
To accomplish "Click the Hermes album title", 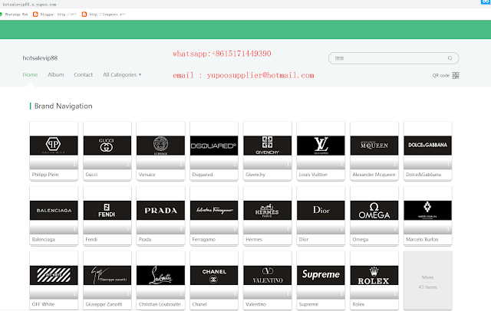I will point(254,240).
